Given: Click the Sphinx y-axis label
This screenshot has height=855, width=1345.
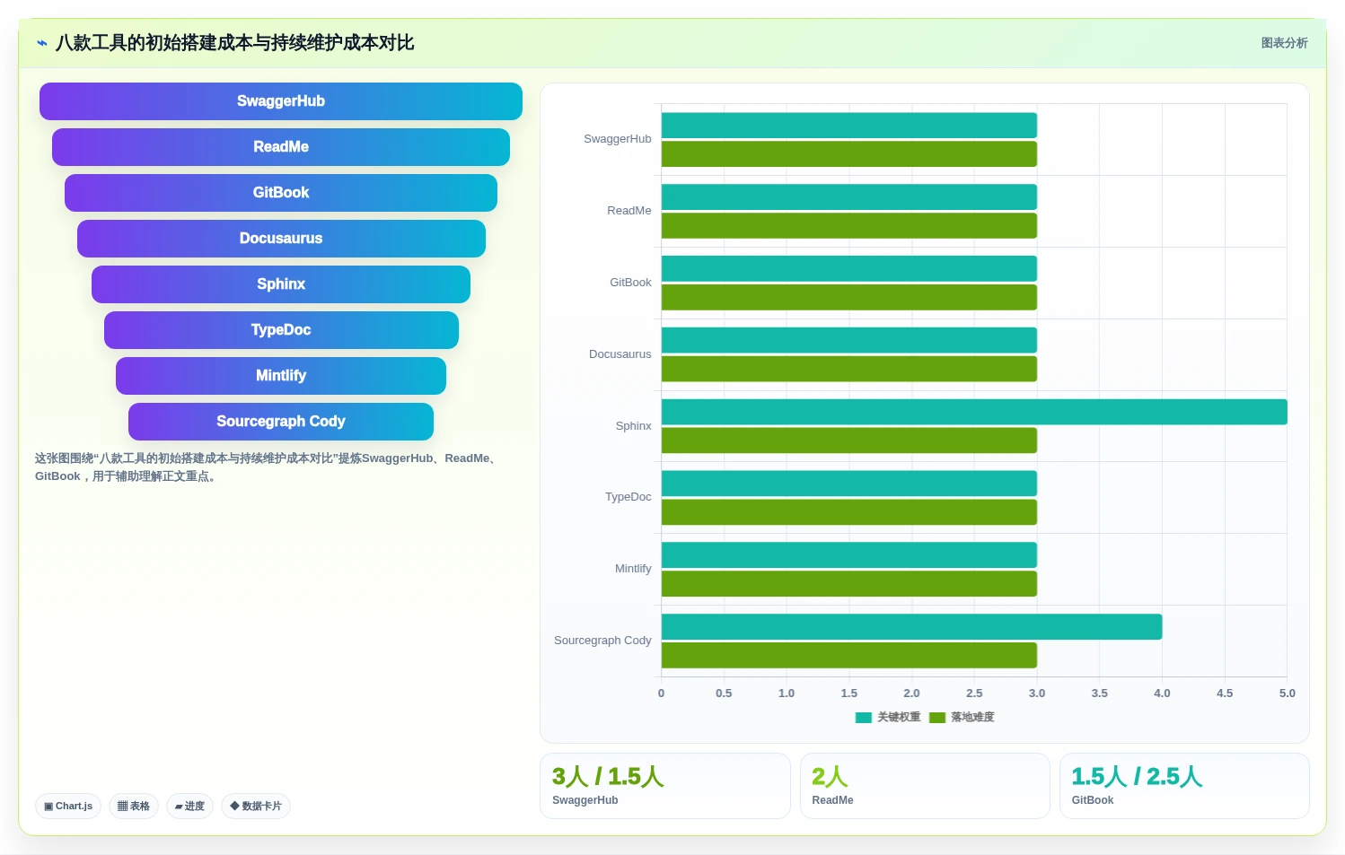Looking at the screenshot, I should (x=633, y=426).
